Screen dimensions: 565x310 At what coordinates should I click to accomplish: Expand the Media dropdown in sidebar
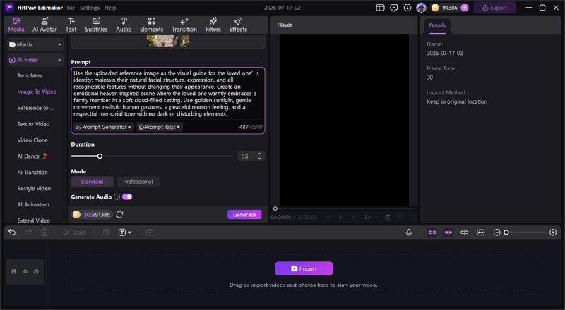click(35, 44)
